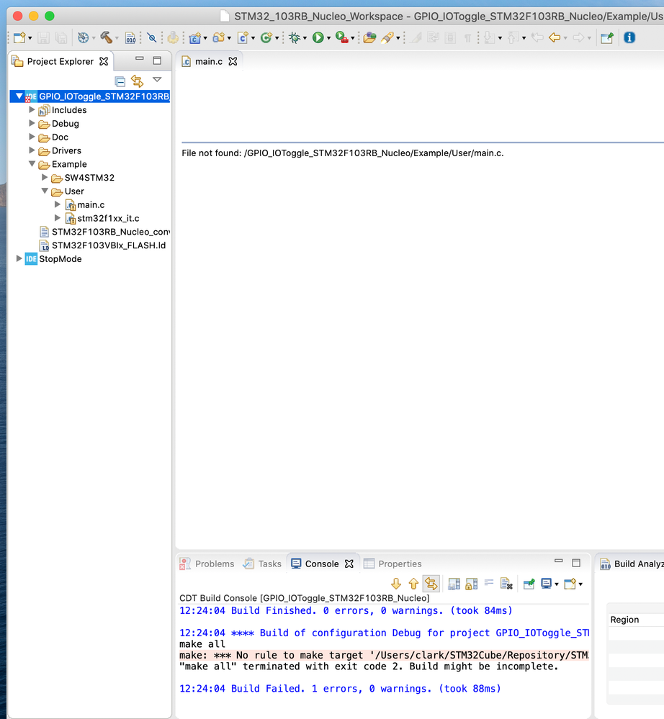Viewport: 664px width, 719px height.
Task: Select the STM32F103RB_Nucleo_con… file
Action: [111, 232]
